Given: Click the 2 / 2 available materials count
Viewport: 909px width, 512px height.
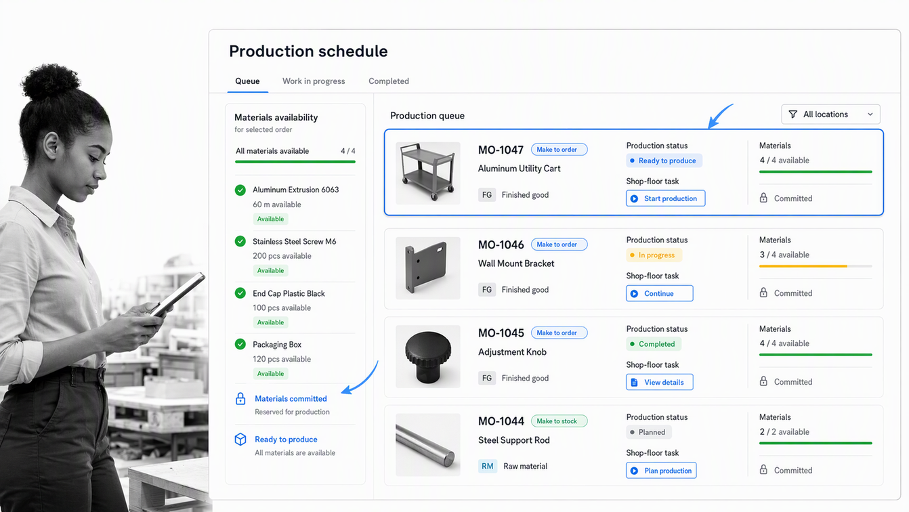Looking at the screenshot, I should 784,432.
